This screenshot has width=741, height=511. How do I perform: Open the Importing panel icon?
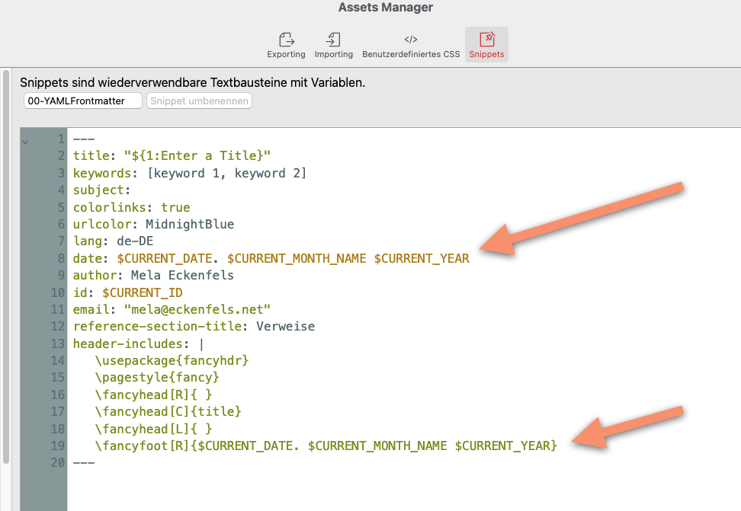click(x=333, y=39)
